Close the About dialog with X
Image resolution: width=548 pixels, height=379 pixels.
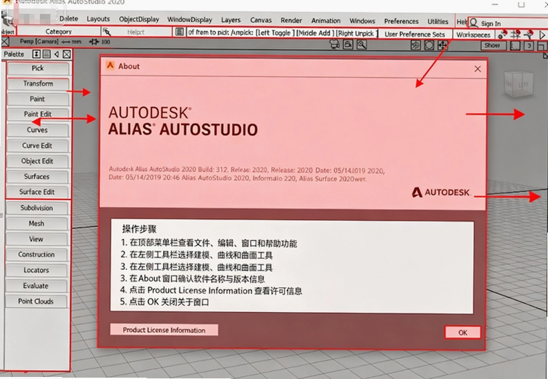click(478, 69)
